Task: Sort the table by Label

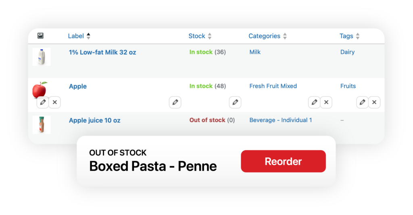Action: click(79, 36)
